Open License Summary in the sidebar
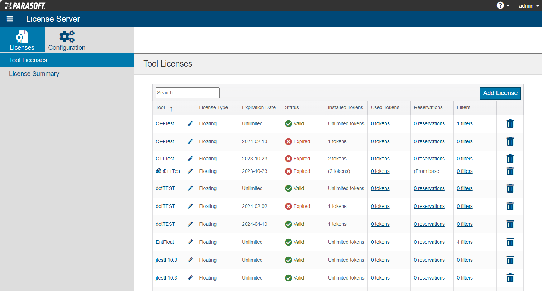Screen dimensions: 542x291 click(x=34, y=74)
